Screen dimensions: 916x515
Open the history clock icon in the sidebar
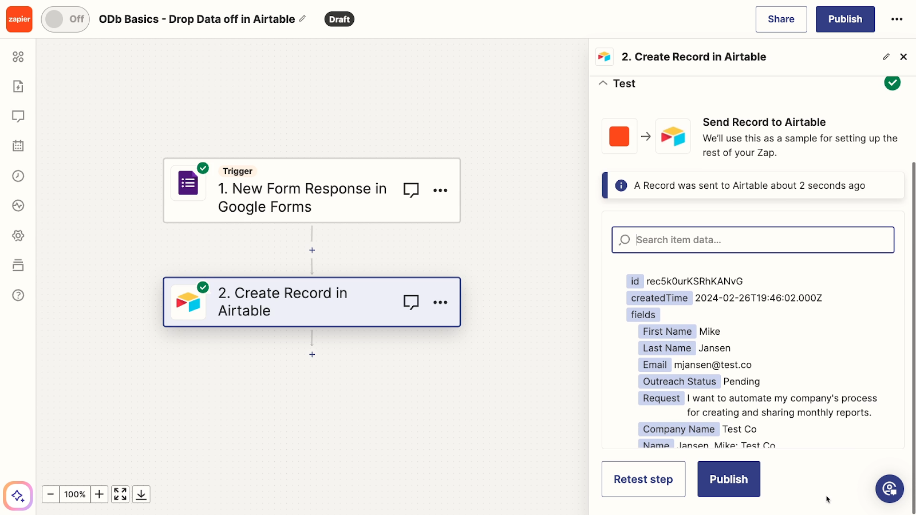[18, 176]
